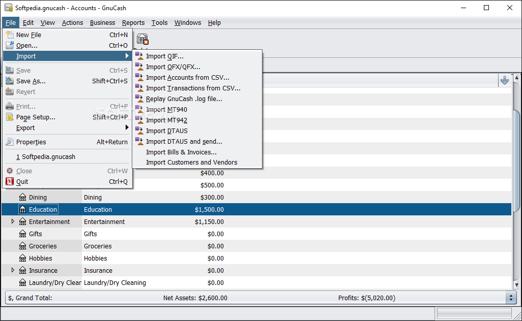Select the Hobbies account row
This screenshot has height=321, width=522.
click(256, 258)
